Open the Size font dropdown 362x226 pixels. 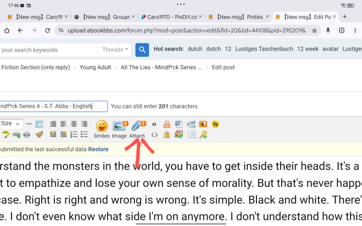coord(10,124)
